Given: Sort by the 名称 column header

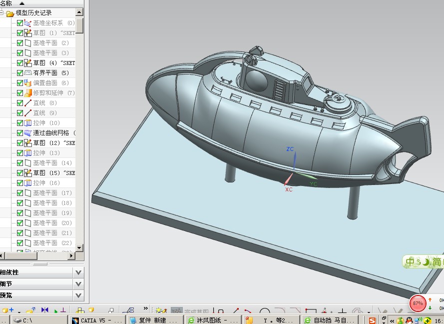Looking at the screenshot, I should [x=6, y=3].
